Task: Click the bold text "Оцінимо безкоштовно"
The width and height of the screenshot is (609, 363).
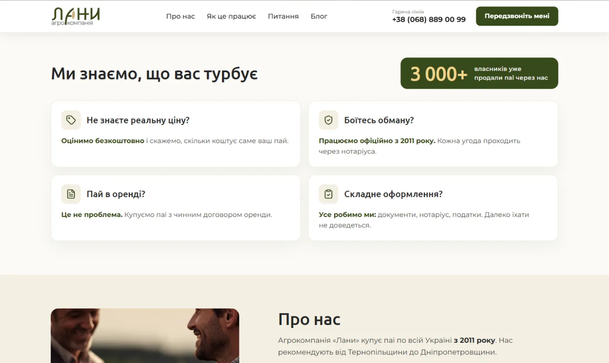Action: [x=103, y=141]
